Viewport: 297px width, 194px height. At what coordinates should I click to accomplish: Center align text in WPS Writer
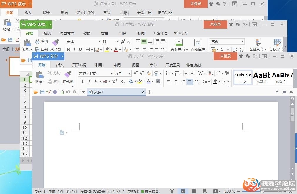[x=176, y=82]
